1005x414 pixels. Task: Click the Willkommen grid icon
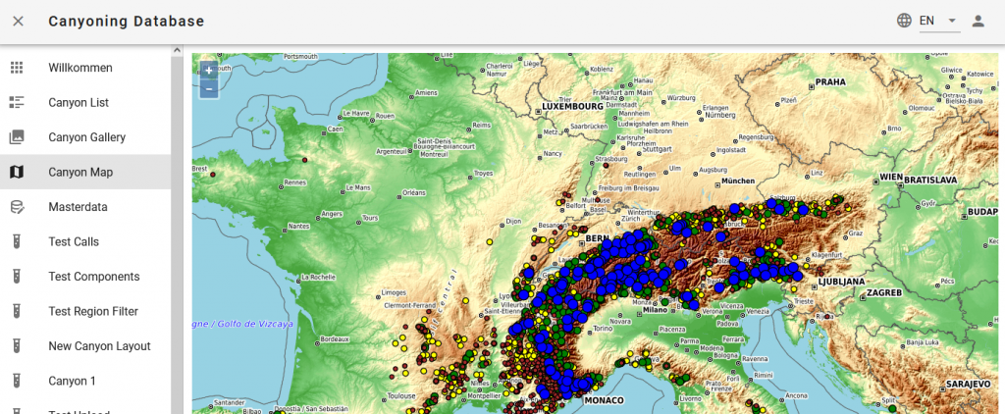click(17, 68)
